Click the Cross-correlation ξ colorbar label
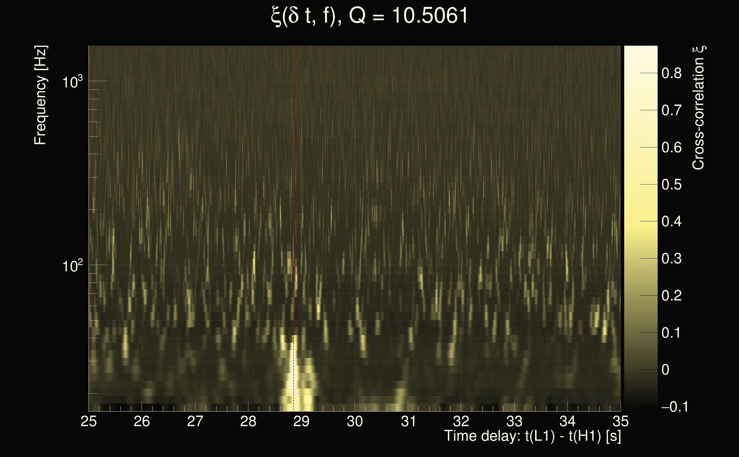This screenshot has height=457, width=739. tap(698, 108)
